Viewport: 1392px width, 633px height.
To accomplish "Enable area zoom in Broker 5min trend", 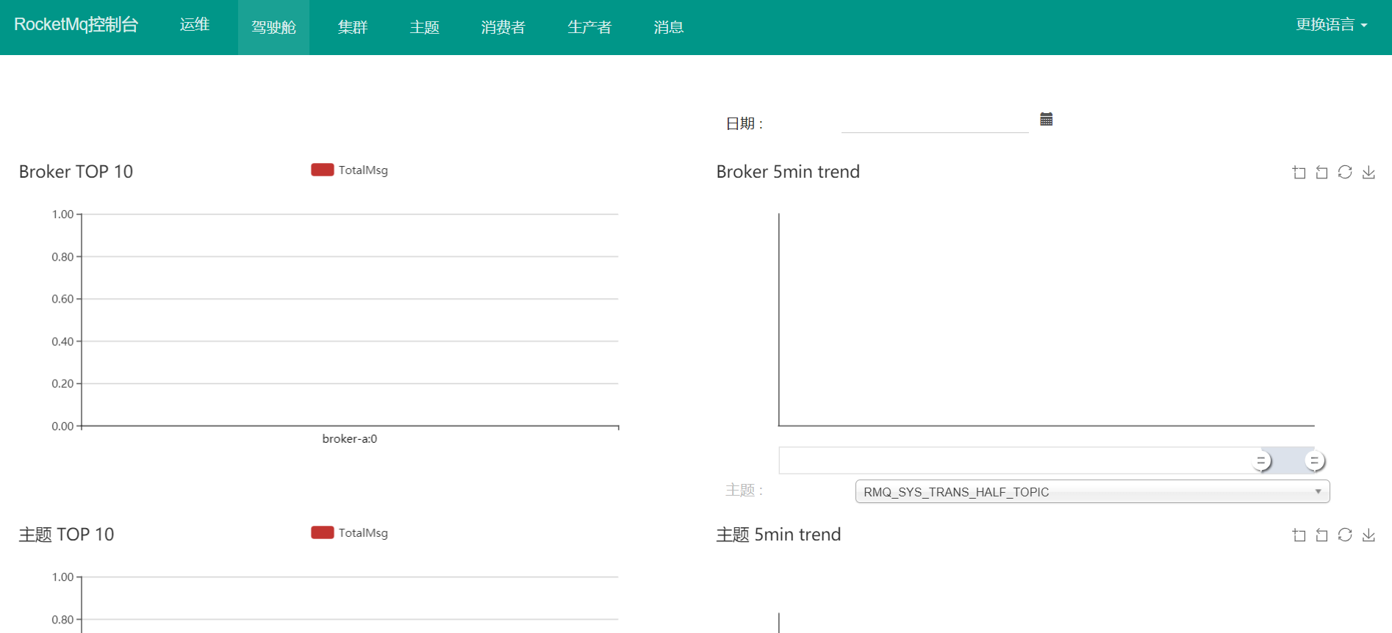I will coord(1299,172).
